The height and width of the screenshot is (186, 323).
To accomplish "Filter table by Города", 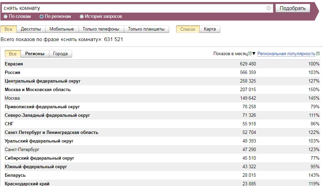I will (60, 54).
